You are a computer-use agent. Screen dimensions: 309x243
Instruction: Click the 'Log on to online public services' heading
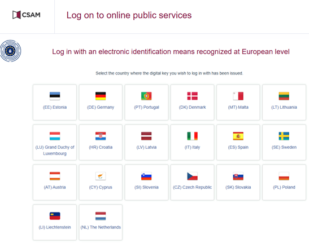pos(129,15)
